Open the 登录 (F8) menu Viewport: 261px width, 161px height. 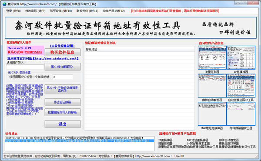coord(13,11)
